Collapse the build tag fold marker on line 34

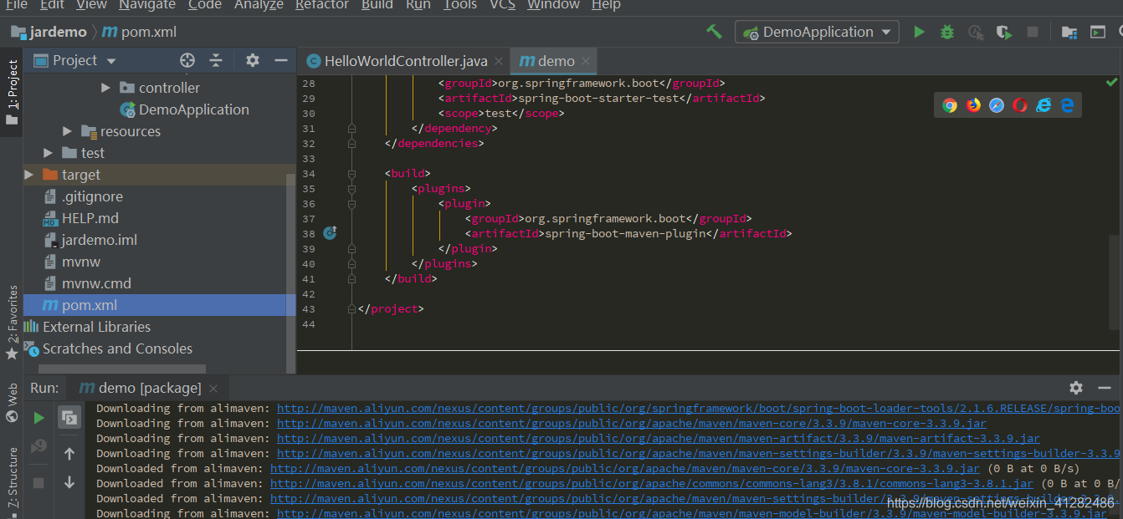(x=351, y=174)
